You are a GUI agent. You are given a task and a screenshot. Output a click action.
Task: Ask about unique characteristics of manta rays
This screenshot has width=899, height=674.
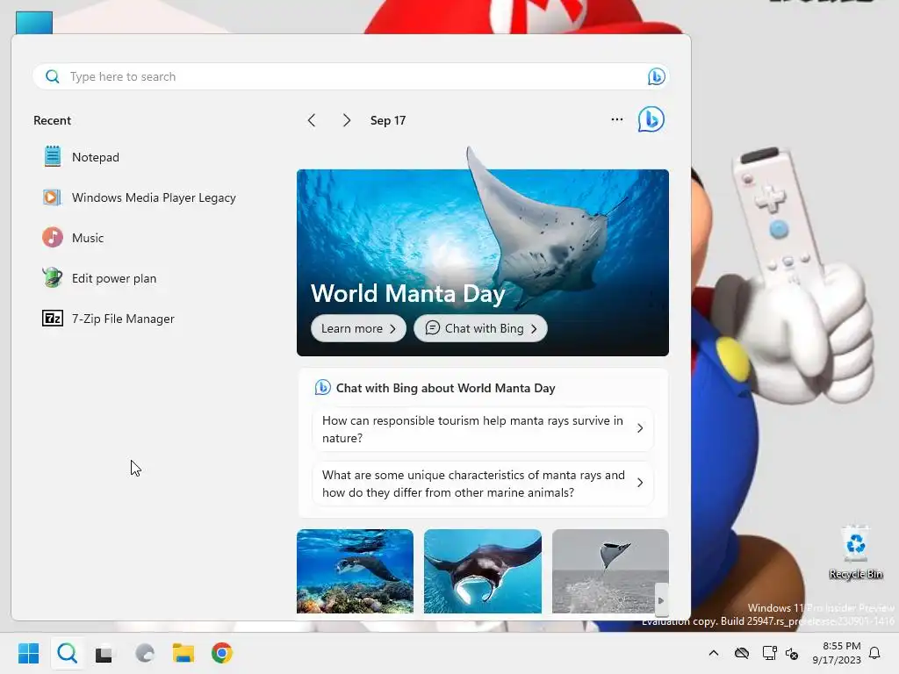tap(483, 484)
